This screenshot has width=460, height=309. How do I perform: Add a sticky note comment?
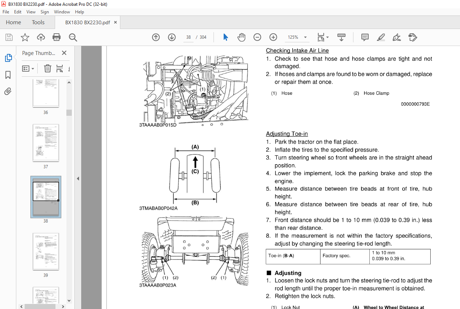click(365, 37)
